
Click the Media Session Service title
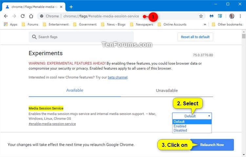[x=46, y=108]
